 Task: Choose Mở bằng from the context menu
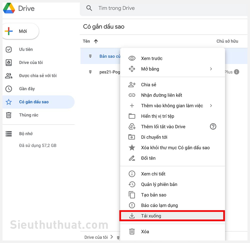(172, 69)
